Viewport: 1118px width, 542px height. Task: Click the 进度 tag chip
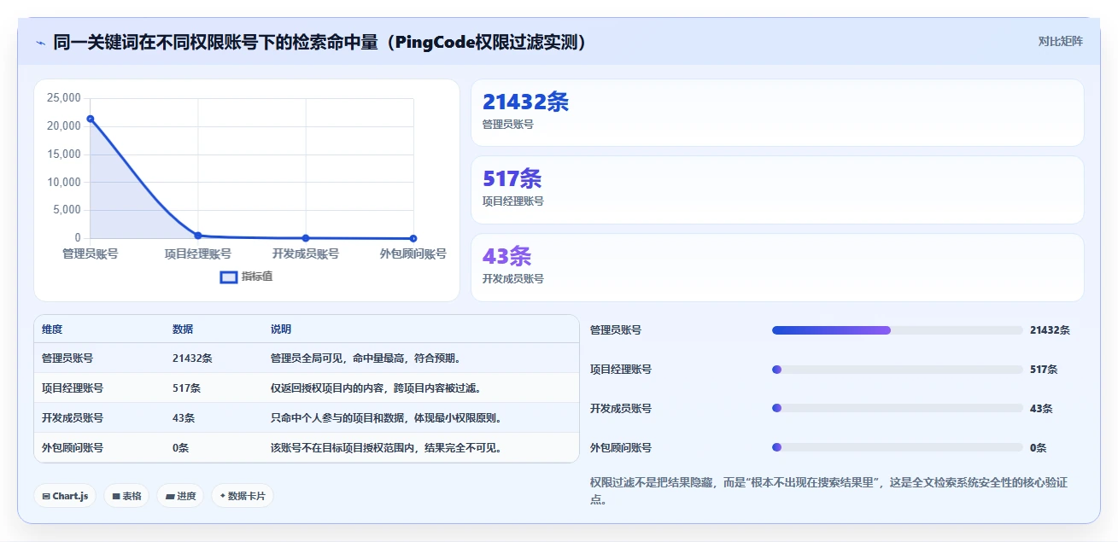point(180,496)
